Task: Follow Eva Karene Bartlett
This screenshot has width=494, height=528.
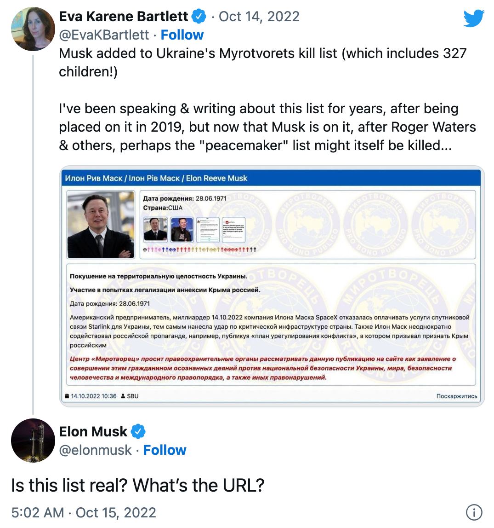Action: pyautogui.click(x=182, y=35)
